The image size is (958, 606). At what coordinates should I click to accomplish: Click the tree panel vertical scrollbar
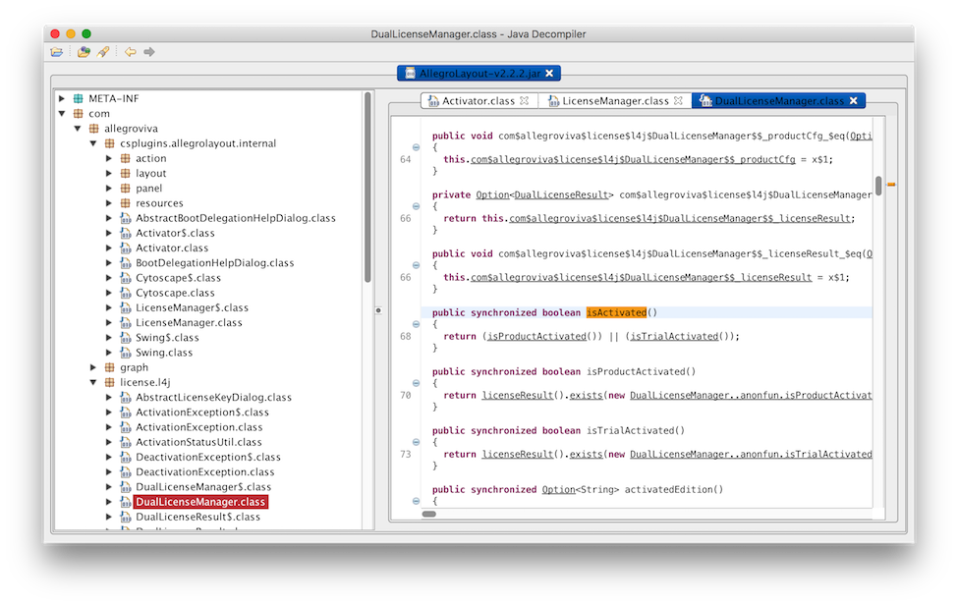[367, 189]
